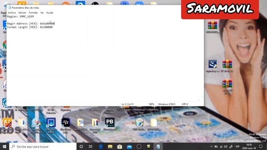This screenshot has width=267, height=150.
Task: Select the orange Kt desktop shortcut
Action: click(7, 125)
